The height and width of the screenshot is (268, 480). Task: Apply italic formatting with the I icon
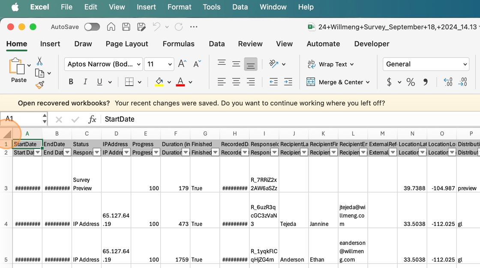coord(85,82)
